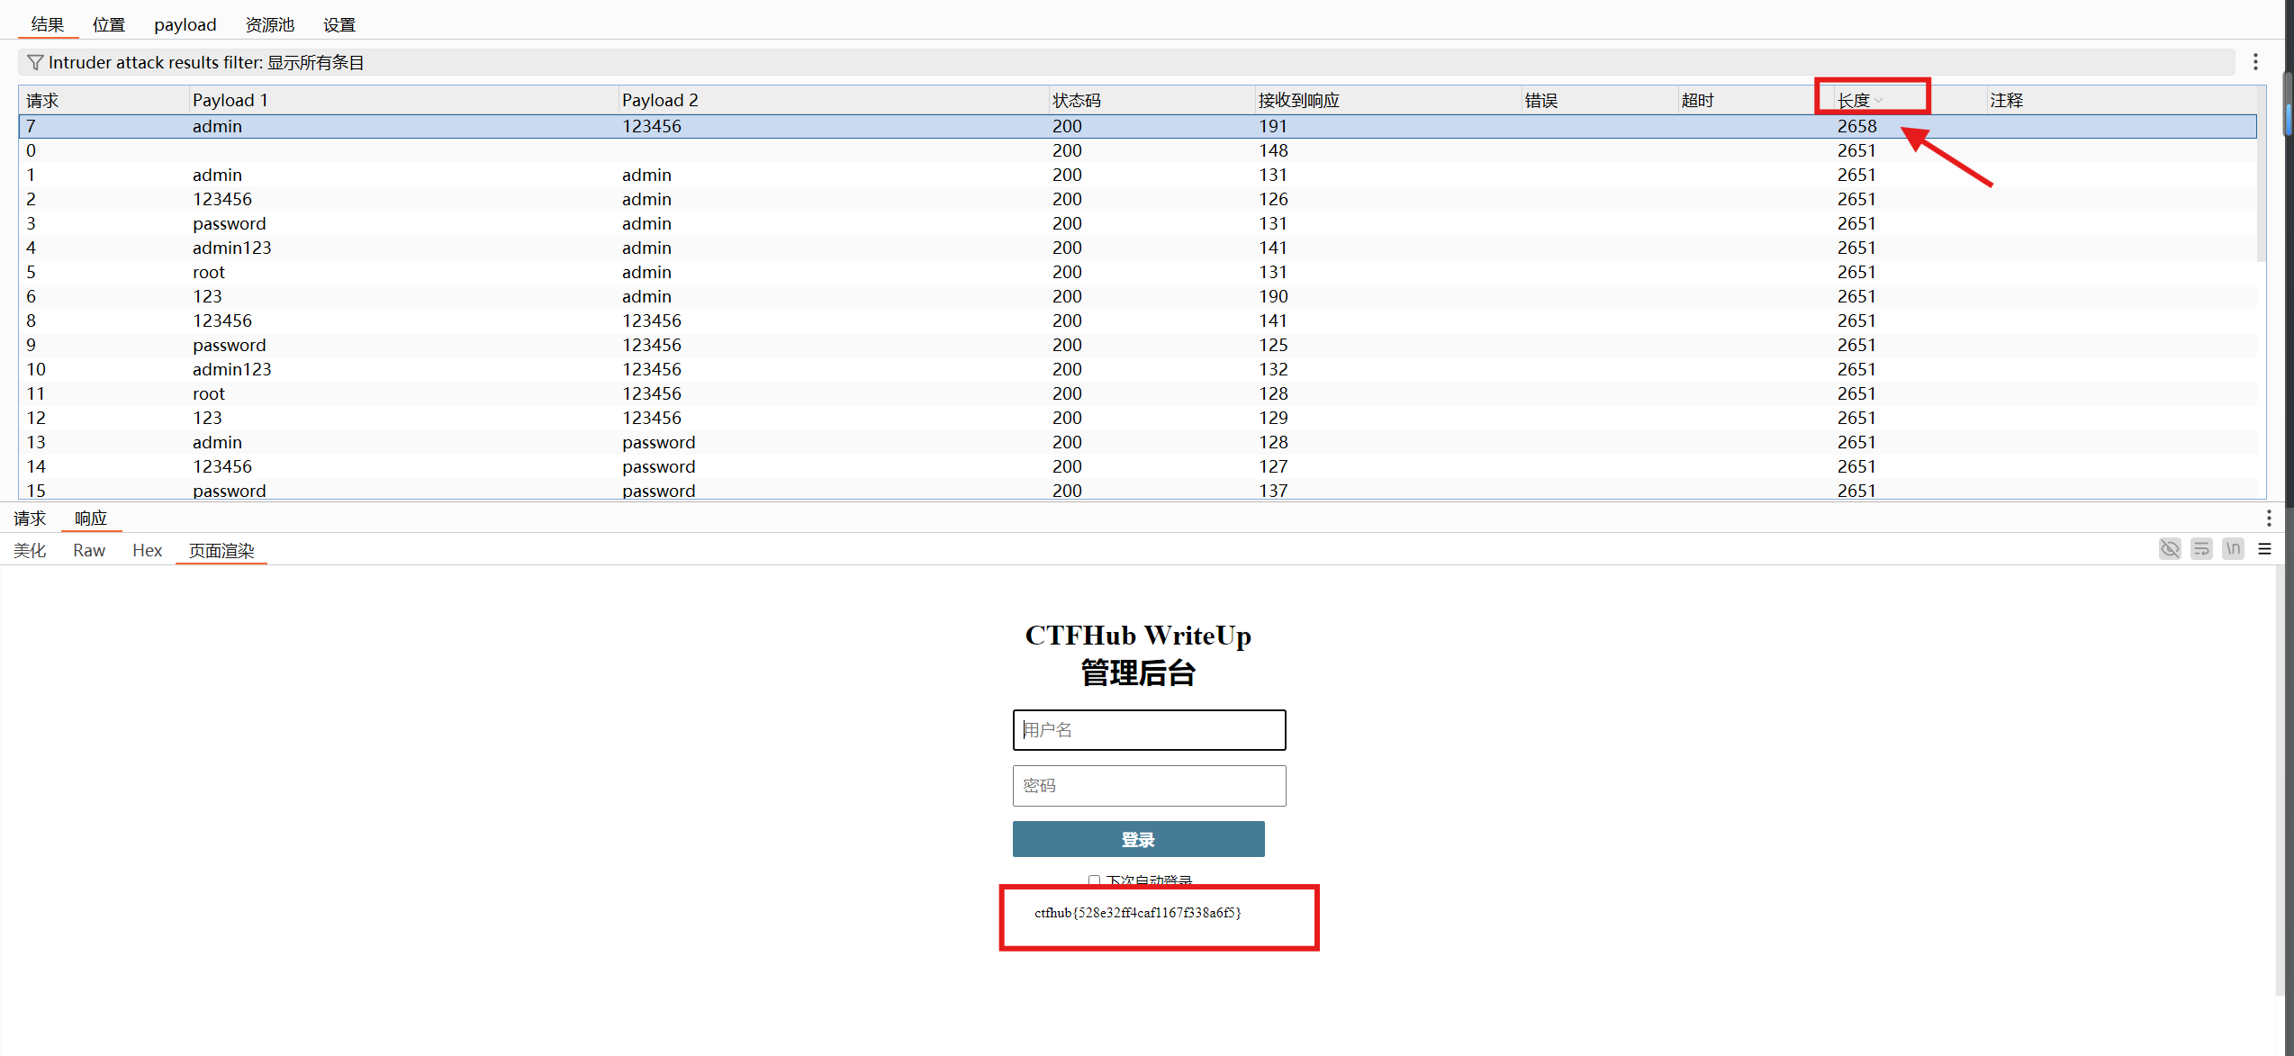Switch to the Raw response view
Viewport: 2294px width, 1056px height.
tap(89, 550)
